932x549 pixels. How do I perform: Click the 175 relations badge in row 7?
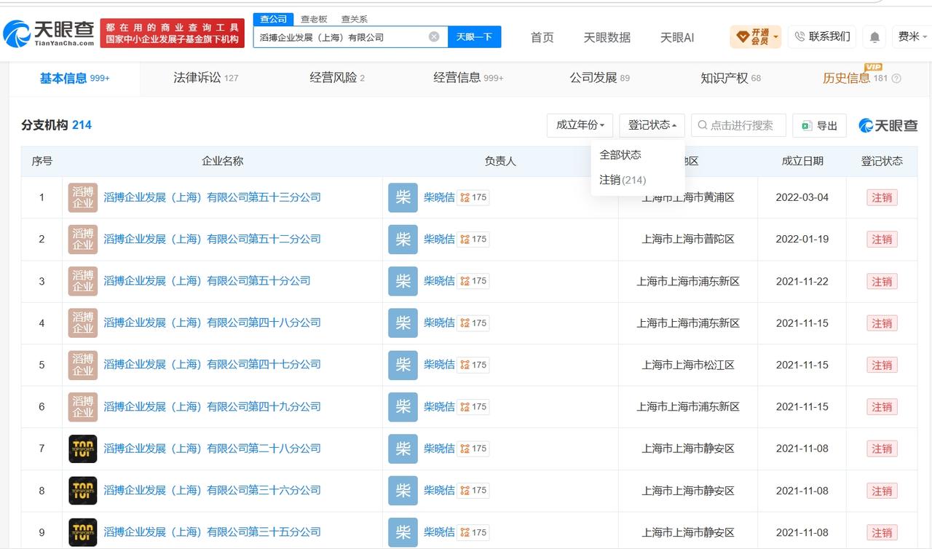point(473,449)
